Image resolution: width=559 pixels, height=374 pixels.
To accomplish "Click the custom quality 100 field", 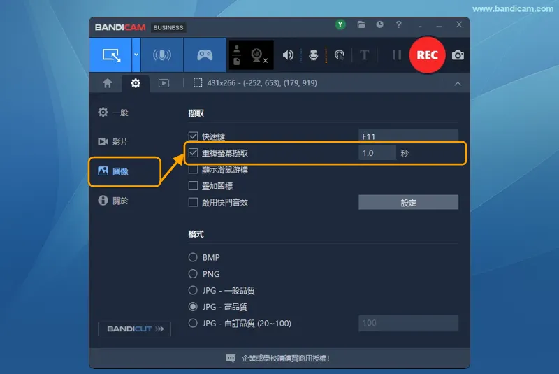I will (x=408, y=323).
